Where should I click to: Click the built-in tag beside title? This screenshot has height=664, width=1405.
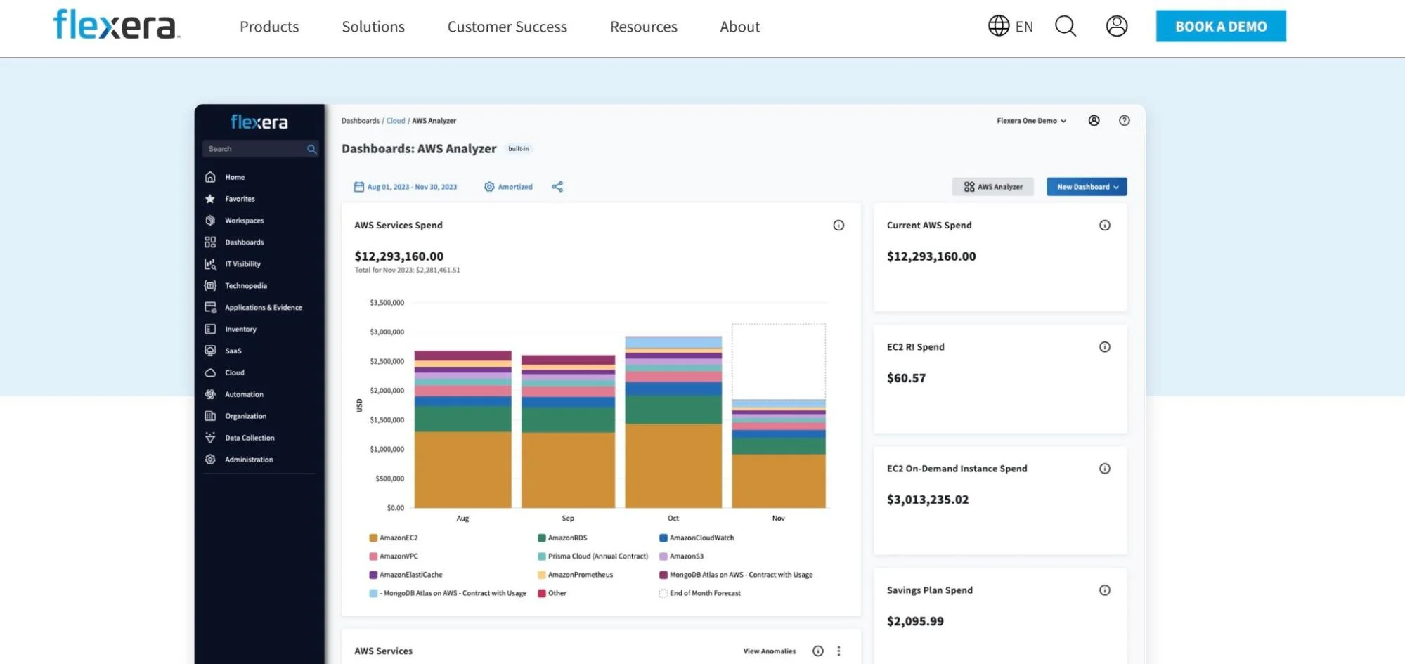pos(519,149)
